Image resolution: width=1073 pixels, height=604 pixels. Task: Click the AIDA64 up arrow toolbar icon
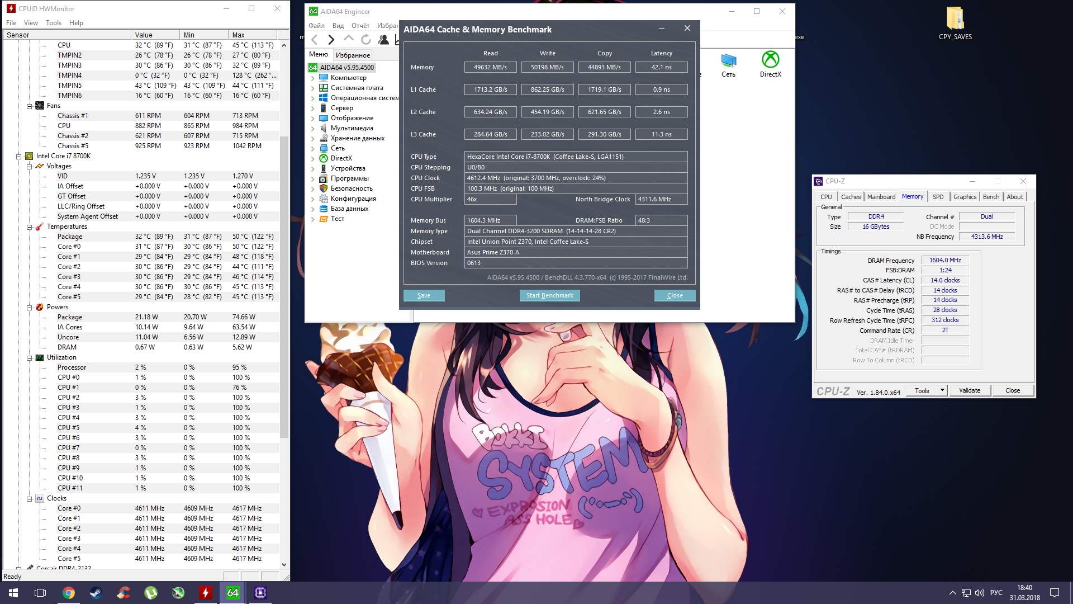click(x=349, y=39)
